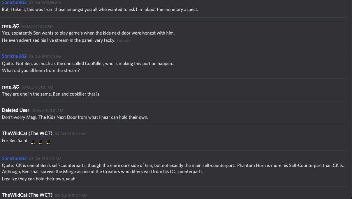Click the 'For Ben Saint:' message text
Viewport: 352px width, 199px height.
pos(15,141)
